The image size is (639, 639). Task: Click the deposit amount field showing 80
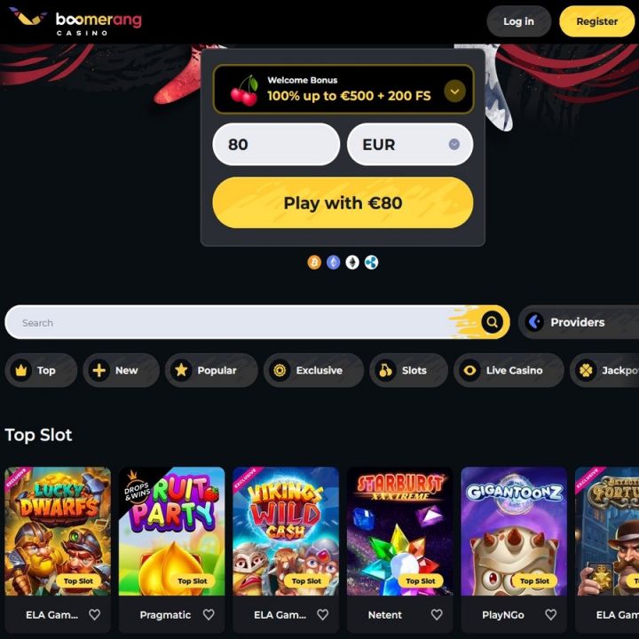click(276, 145)
